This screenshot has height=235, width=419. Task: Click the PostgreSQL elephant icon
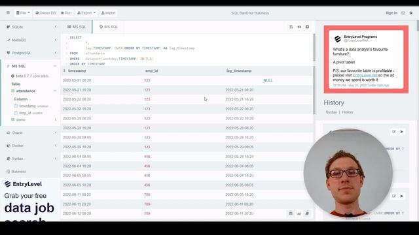tap(9, 53)
